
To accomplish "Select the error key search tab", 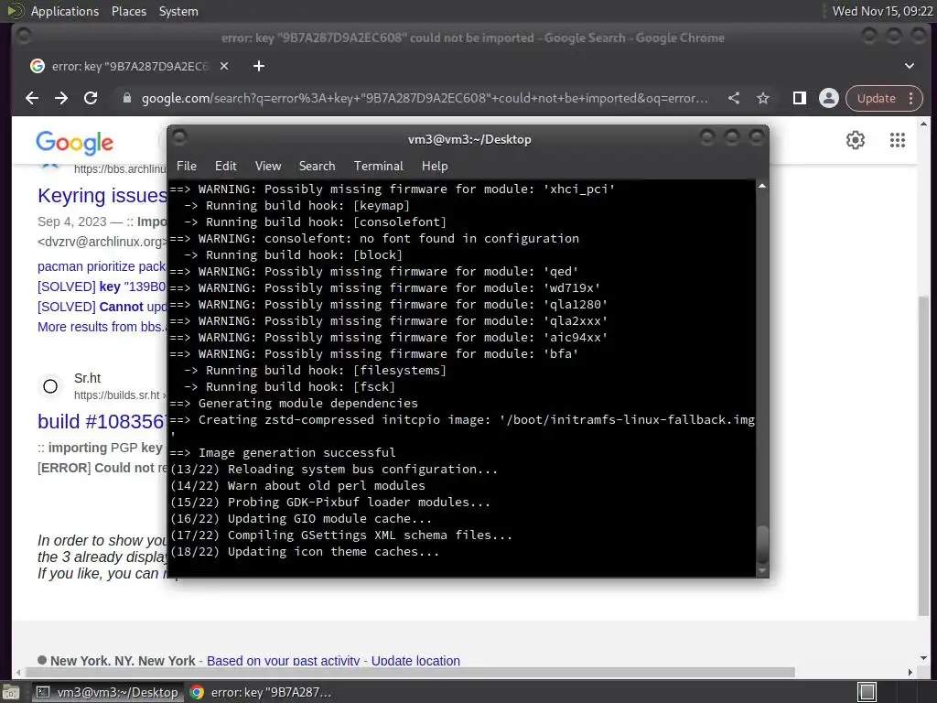I will (x=129, y=66).
